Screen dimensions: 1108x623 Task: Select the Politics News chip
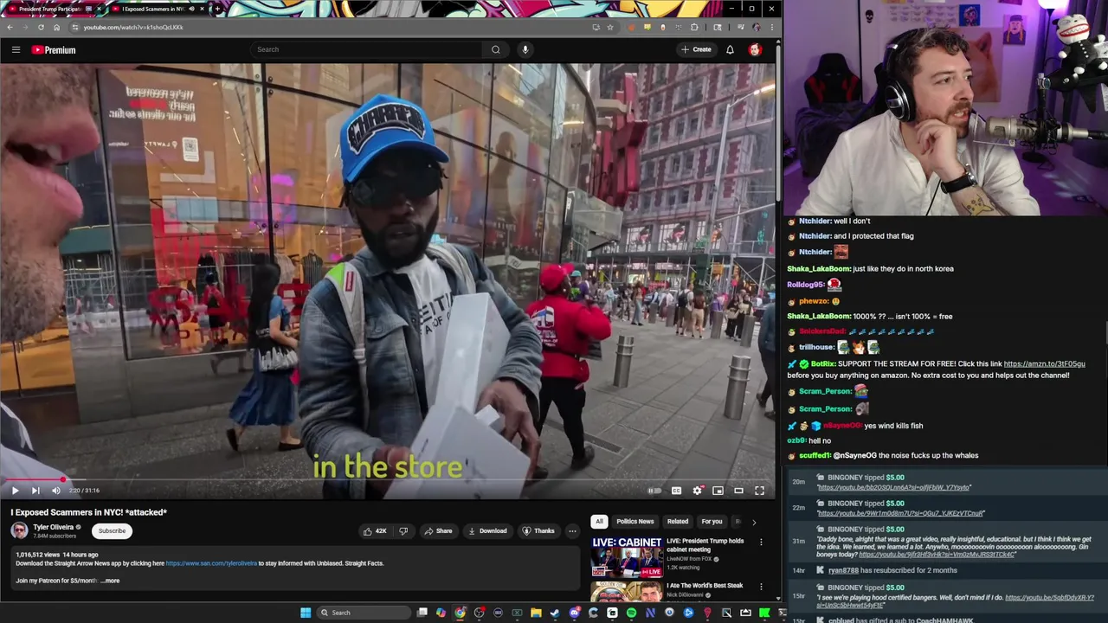pyautogui.click(x=635, y=521)
